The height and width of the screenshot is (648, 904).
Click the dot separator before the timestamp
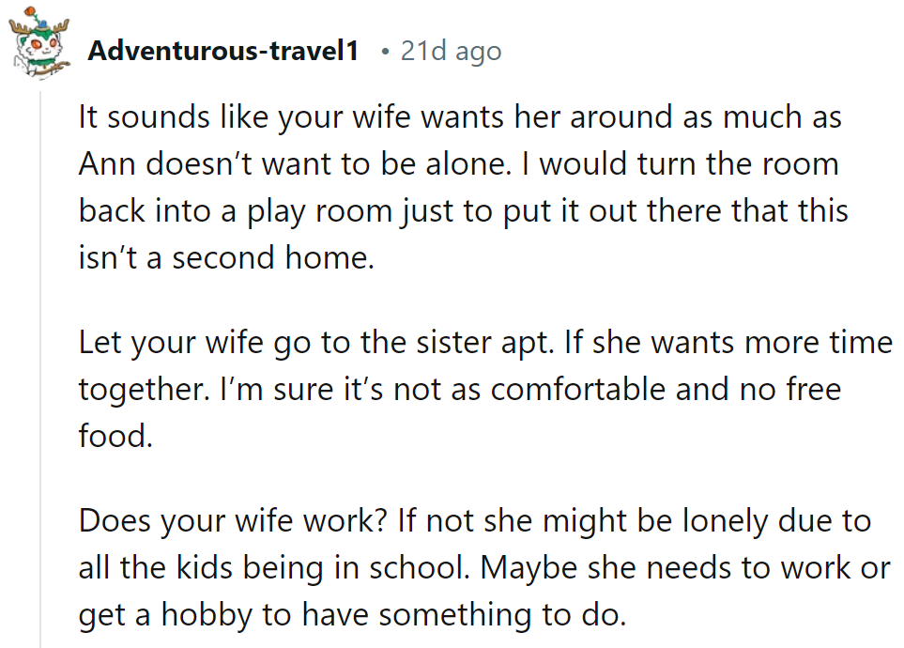[385, 51]
